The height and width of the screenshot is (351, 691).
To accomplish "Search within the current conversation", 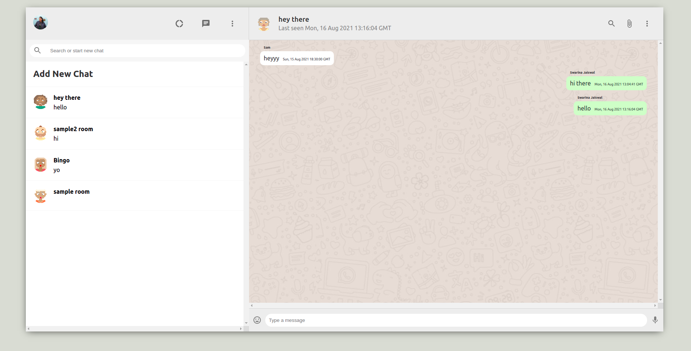I will coord(611,23).
